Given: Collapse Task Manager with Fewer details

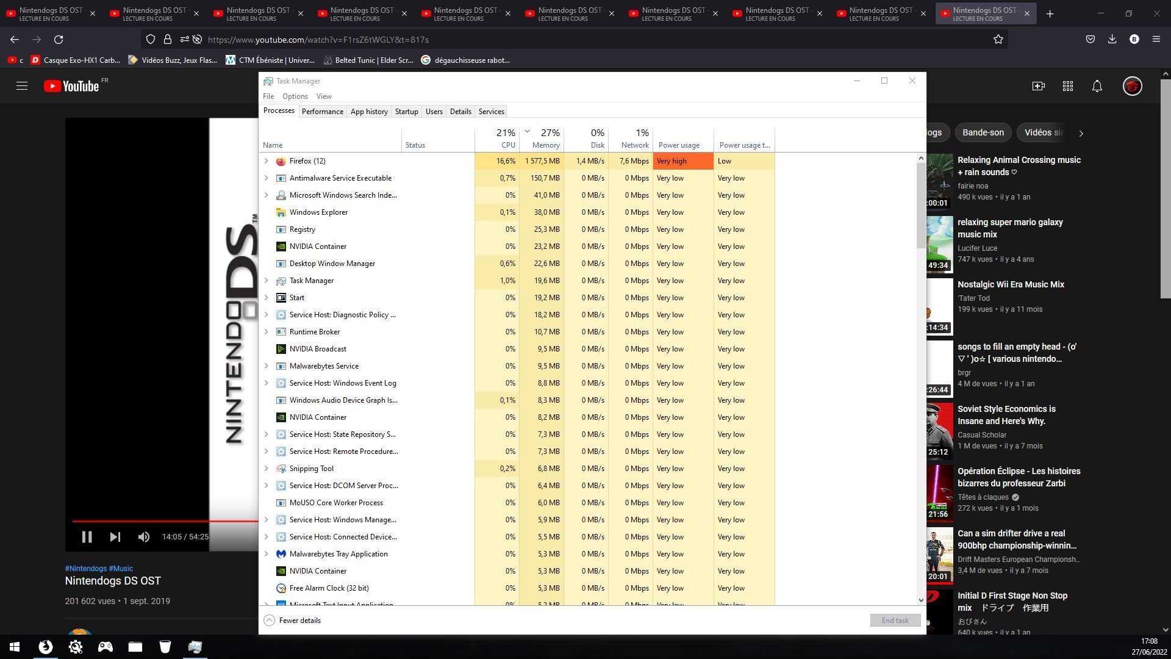Looking at the screenshot, I should coord(293,621).
